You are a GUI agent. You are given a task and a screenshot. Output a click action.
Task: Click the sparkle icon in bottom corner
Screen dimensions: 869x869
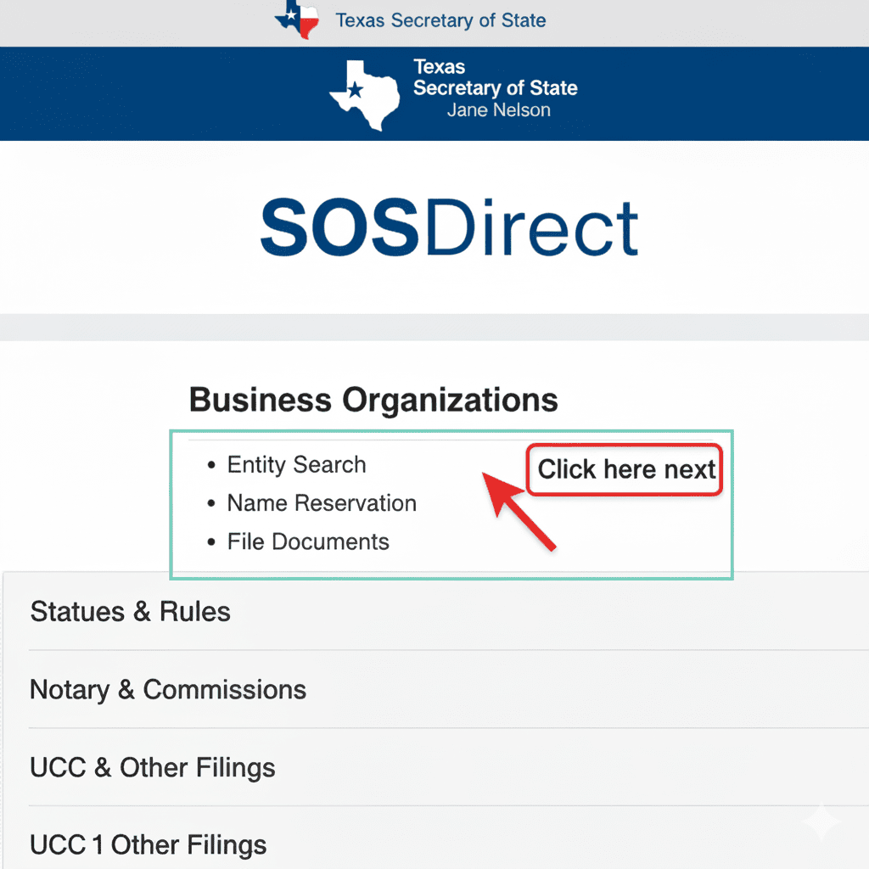point(821,821)
